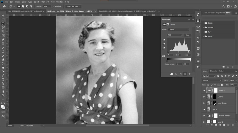Select the Horizontal Type tool
Image resolution: width=238 pixels, height=133 pixels.
click(3, 80)
